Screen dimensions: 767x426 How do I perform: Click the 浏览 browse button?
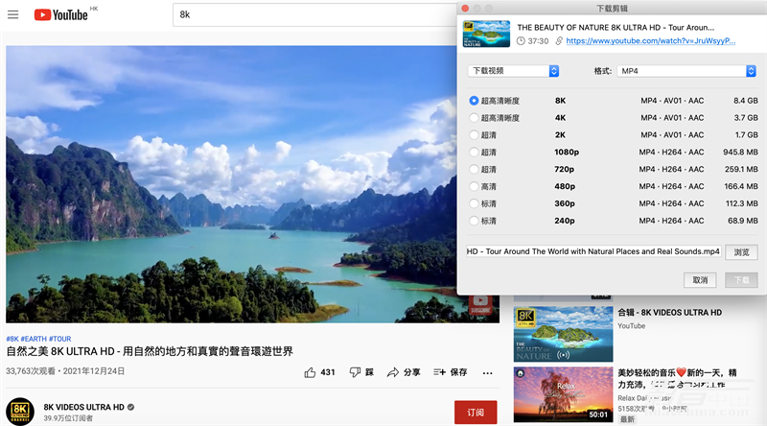pyautogui.click(x=741, y=252)
